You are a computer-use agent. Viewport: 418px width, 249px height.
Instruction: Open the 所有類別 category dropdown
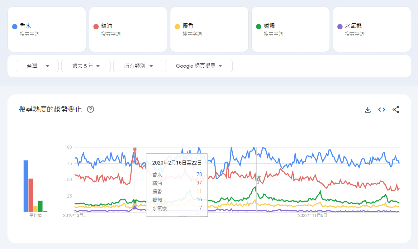(x=138, y=66)
